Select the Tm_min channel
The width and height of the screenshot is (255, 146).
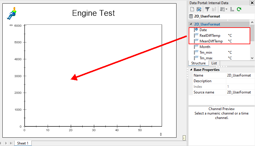205,53
